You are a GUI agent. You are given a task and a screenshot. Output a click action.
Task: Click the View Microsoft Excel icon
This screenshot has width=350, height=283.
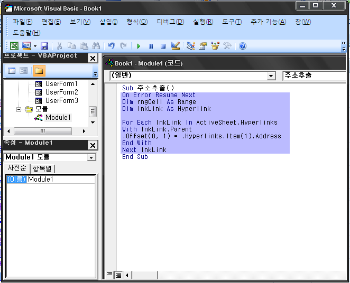coord(14,46)
